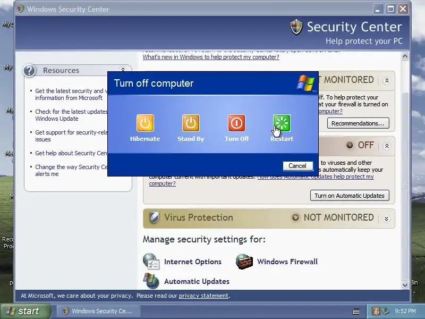Click the OFF status indicator light
Image resolution: width=425 pixels, height=319 pixels.
coord(350,145)
